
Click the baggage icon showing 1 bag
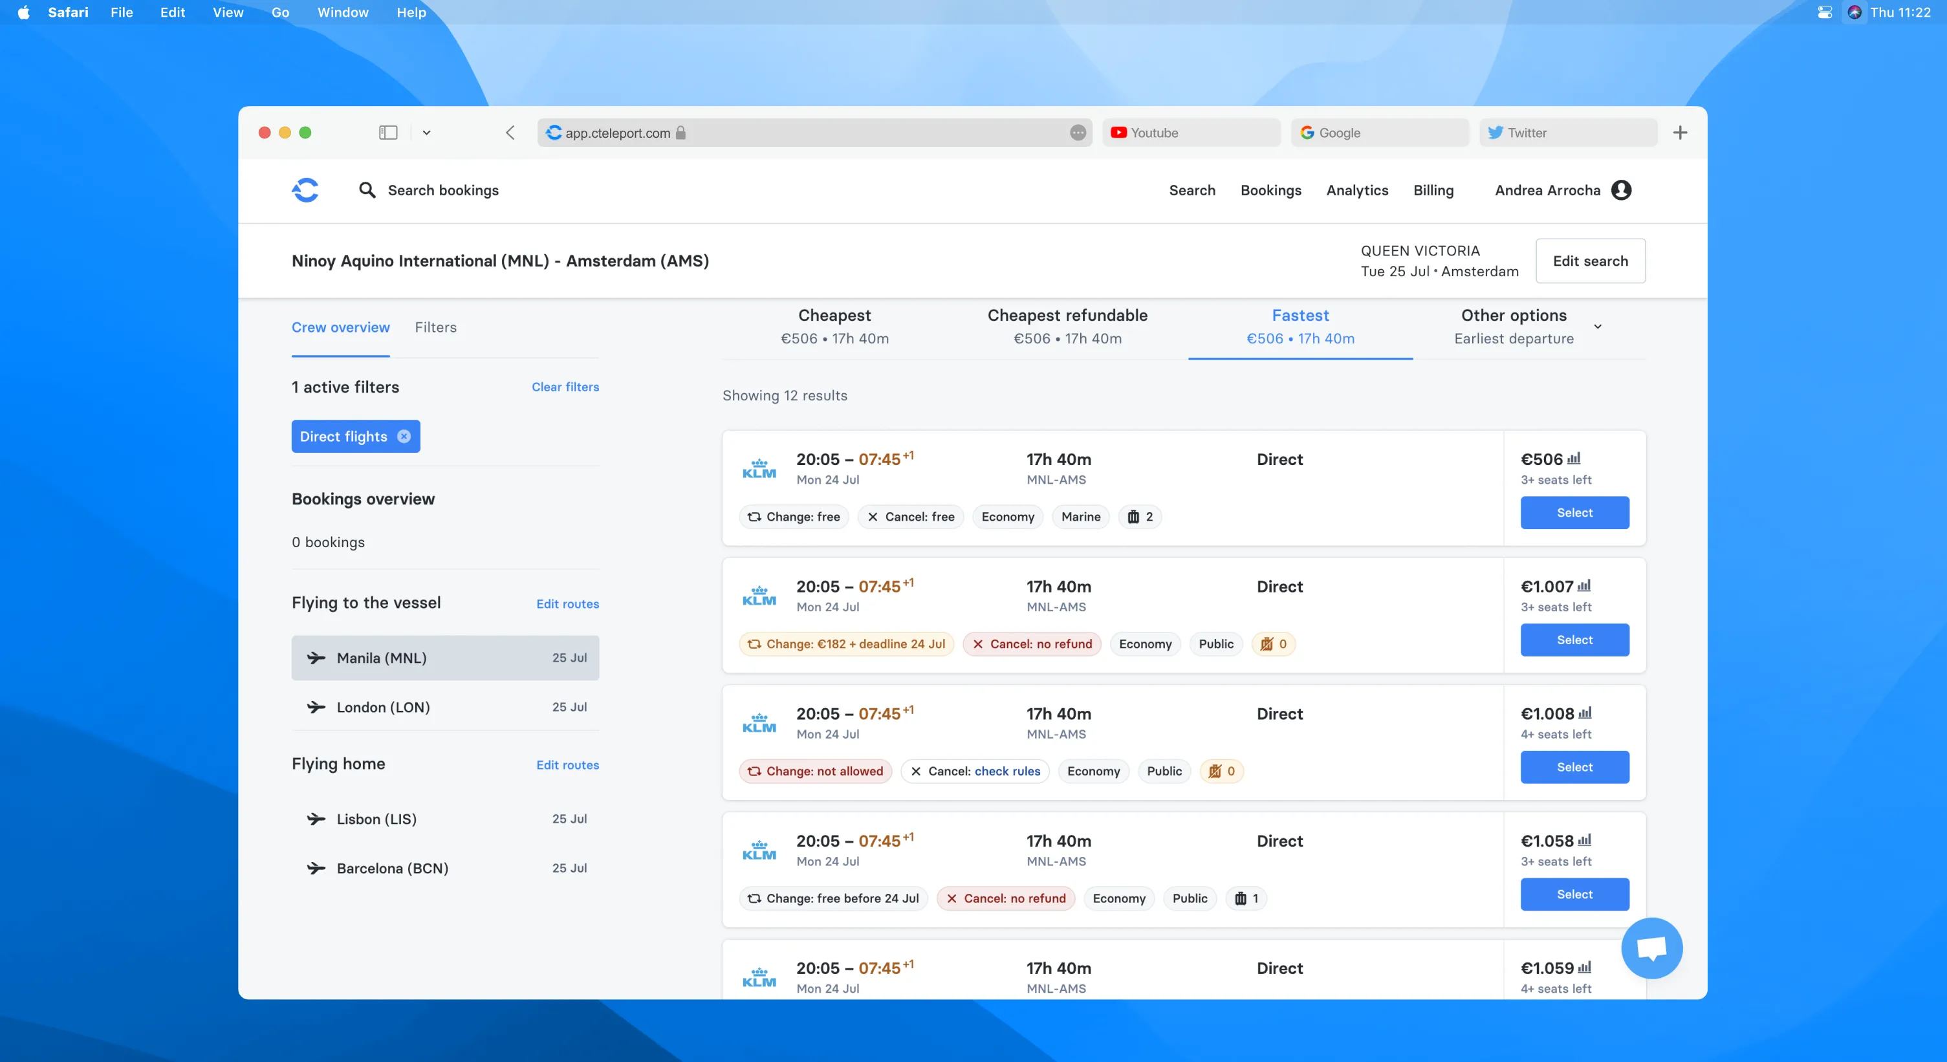(x=1240, y=898)
